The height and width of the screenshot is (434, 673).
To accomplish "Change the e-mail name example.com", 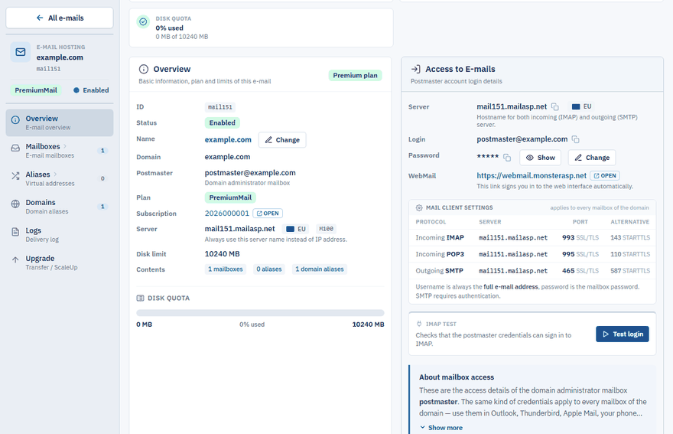I will point(282,140).
